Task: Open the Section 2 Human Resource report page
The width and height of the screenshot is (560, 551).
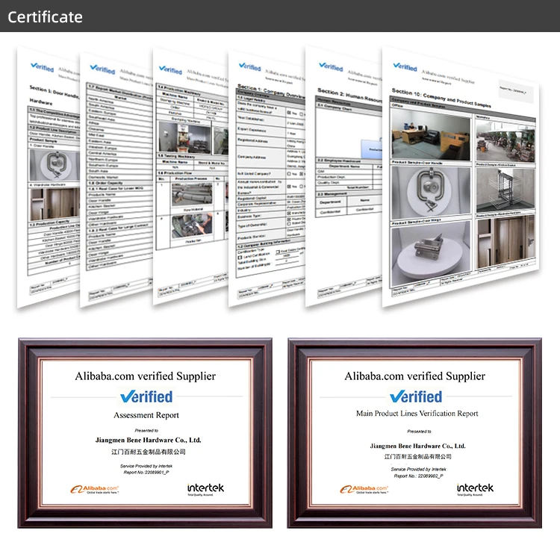Action: click(343, 176)
